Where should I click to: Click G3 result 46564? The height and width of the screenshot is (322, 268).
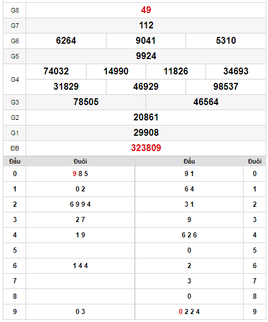206,102
